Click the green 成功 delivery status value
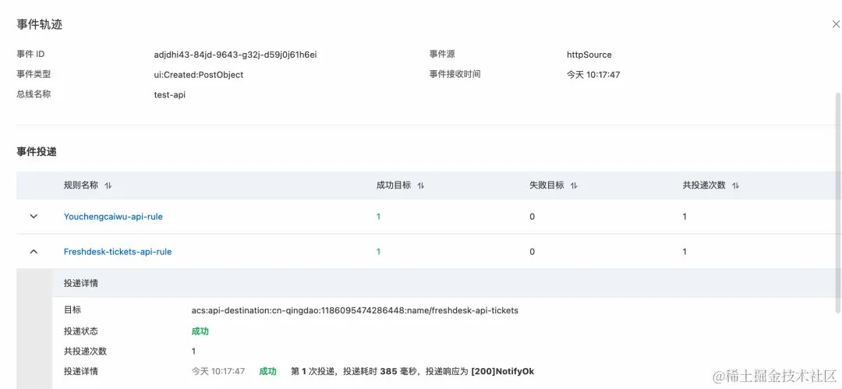 click(x=200, y=331)
